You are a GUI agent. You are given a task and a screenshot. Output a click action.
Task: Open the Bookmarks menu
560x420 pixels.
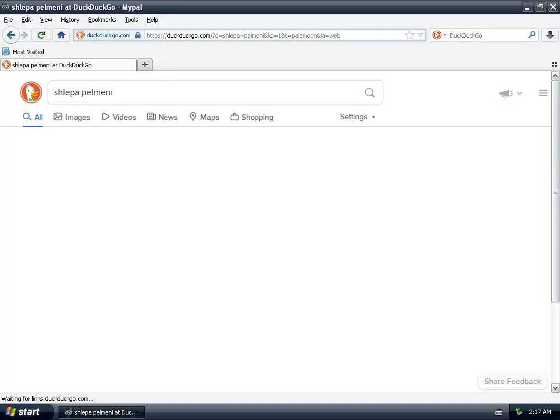(102, 20)
